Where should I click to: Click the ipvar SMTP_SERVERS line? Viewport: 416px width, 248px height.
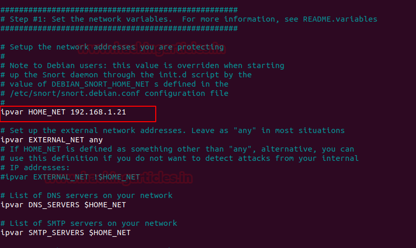pyautogui.click(x=66, y=233)
